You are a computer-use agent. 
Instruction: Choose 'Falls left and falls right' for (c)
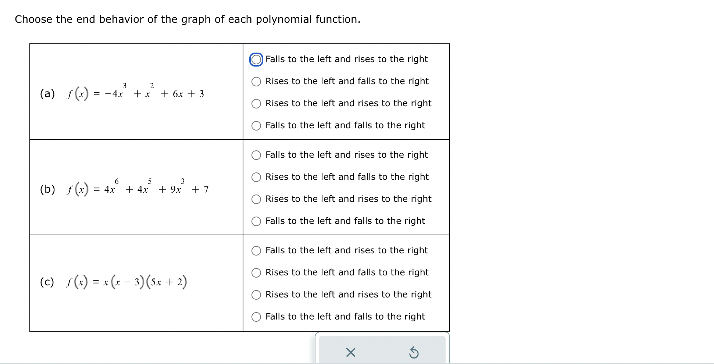pyautogui.click(x=256, y=317)
